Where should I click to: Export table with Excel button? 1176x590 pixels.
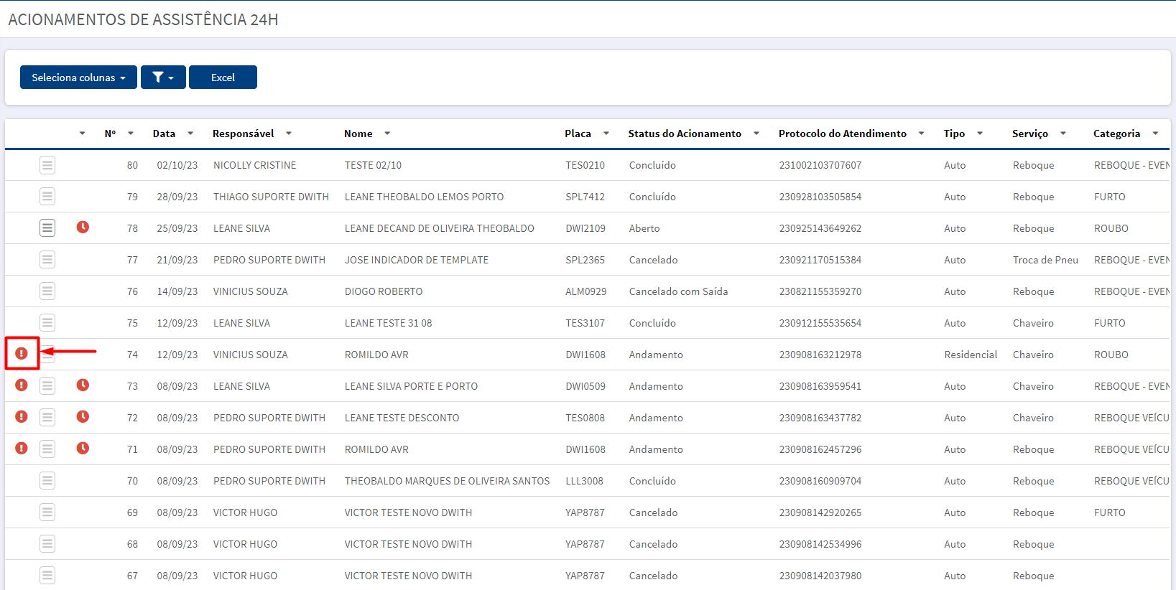tap(223, 78)
